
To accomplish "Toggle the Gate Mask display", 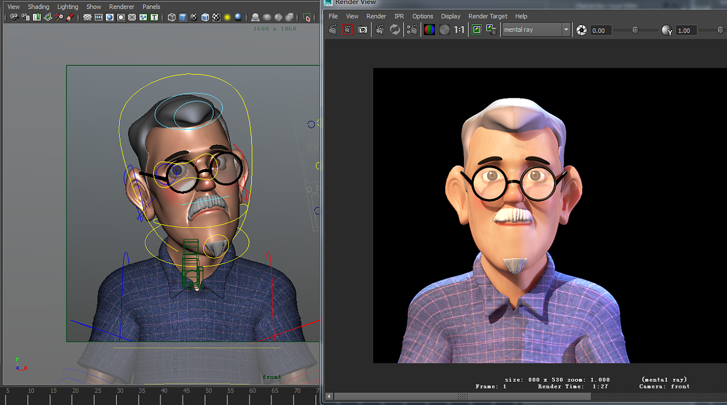I will pyautogui.click(x=121, y=18).
